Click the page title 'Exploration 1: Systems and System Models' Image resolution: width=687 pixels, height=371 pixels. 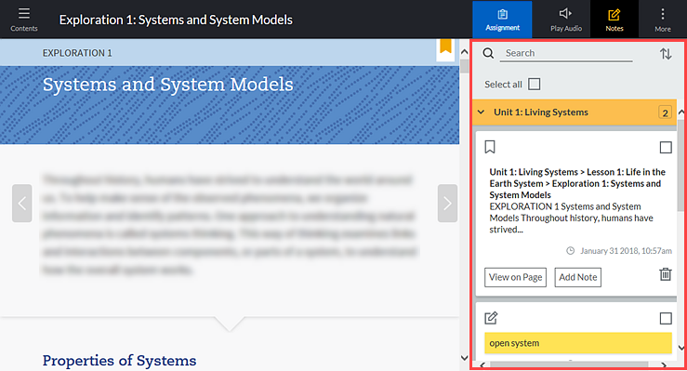click(x=176, y=20)
